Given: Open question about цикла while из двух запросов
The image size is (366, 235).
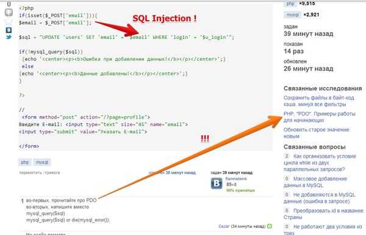Looking at the screenshot, I should coord(320,163).
